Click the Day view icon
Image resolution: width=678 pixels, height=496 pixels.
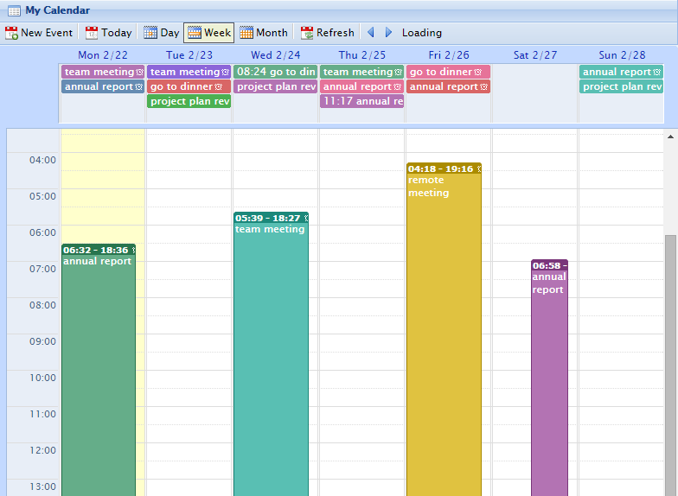pos(150,33)
